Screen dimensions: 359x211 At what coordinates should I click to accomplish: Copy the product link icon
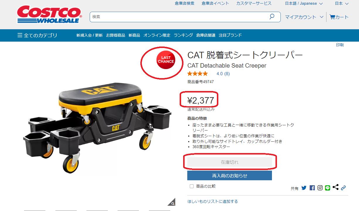tap(343, 188)
